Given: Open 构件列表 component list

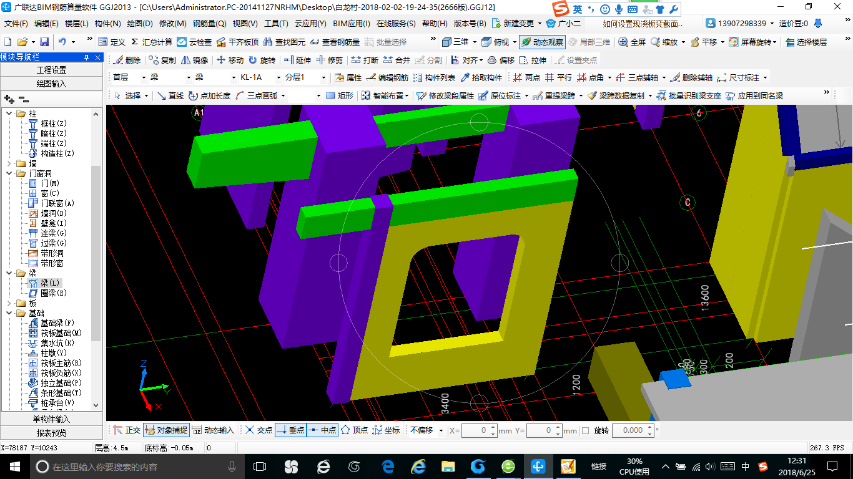Looking at the screenshot, I should (434, 77).
